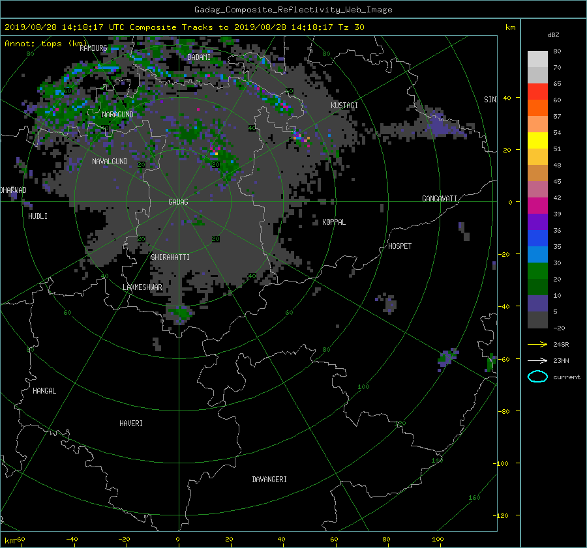
Task: Click the HUBLI town label
Action: tap(38, 216)
